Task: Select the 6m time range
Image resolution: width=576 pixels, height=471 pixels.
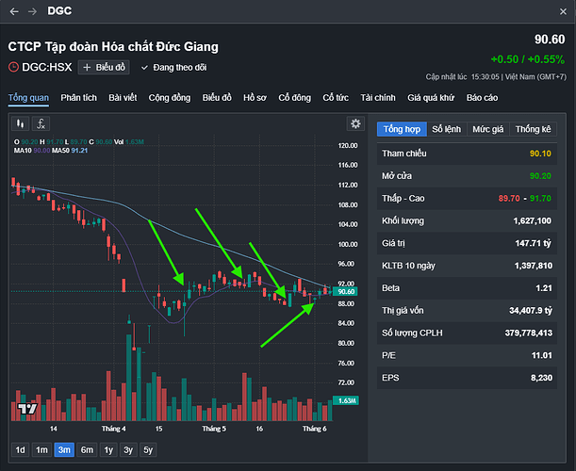Action: click(87, 449)
